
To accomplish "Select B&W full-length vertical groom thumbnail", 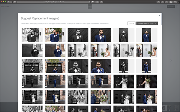I will pos(124,66).
